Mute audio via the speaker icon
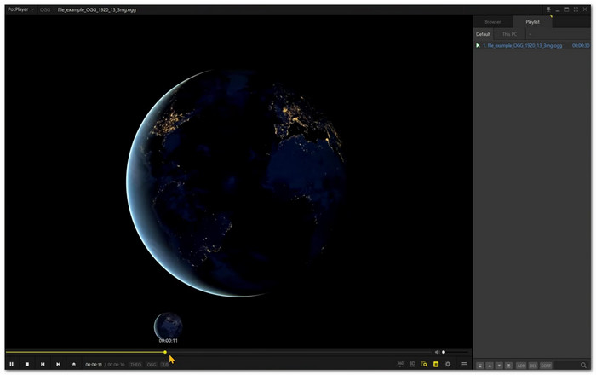The height and width of the screenshot is (375, 596). [x=437, y=352]
